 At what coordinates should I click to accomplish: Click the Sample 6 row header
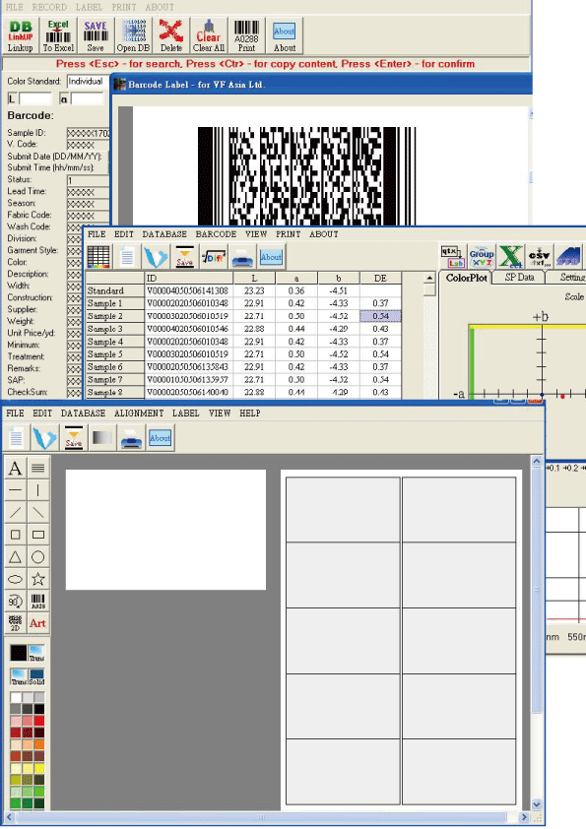(x=115, y=367)
